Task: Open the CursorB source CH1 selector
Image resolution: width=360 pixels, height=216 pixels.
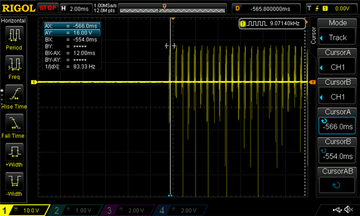Action: click(337, 97)
